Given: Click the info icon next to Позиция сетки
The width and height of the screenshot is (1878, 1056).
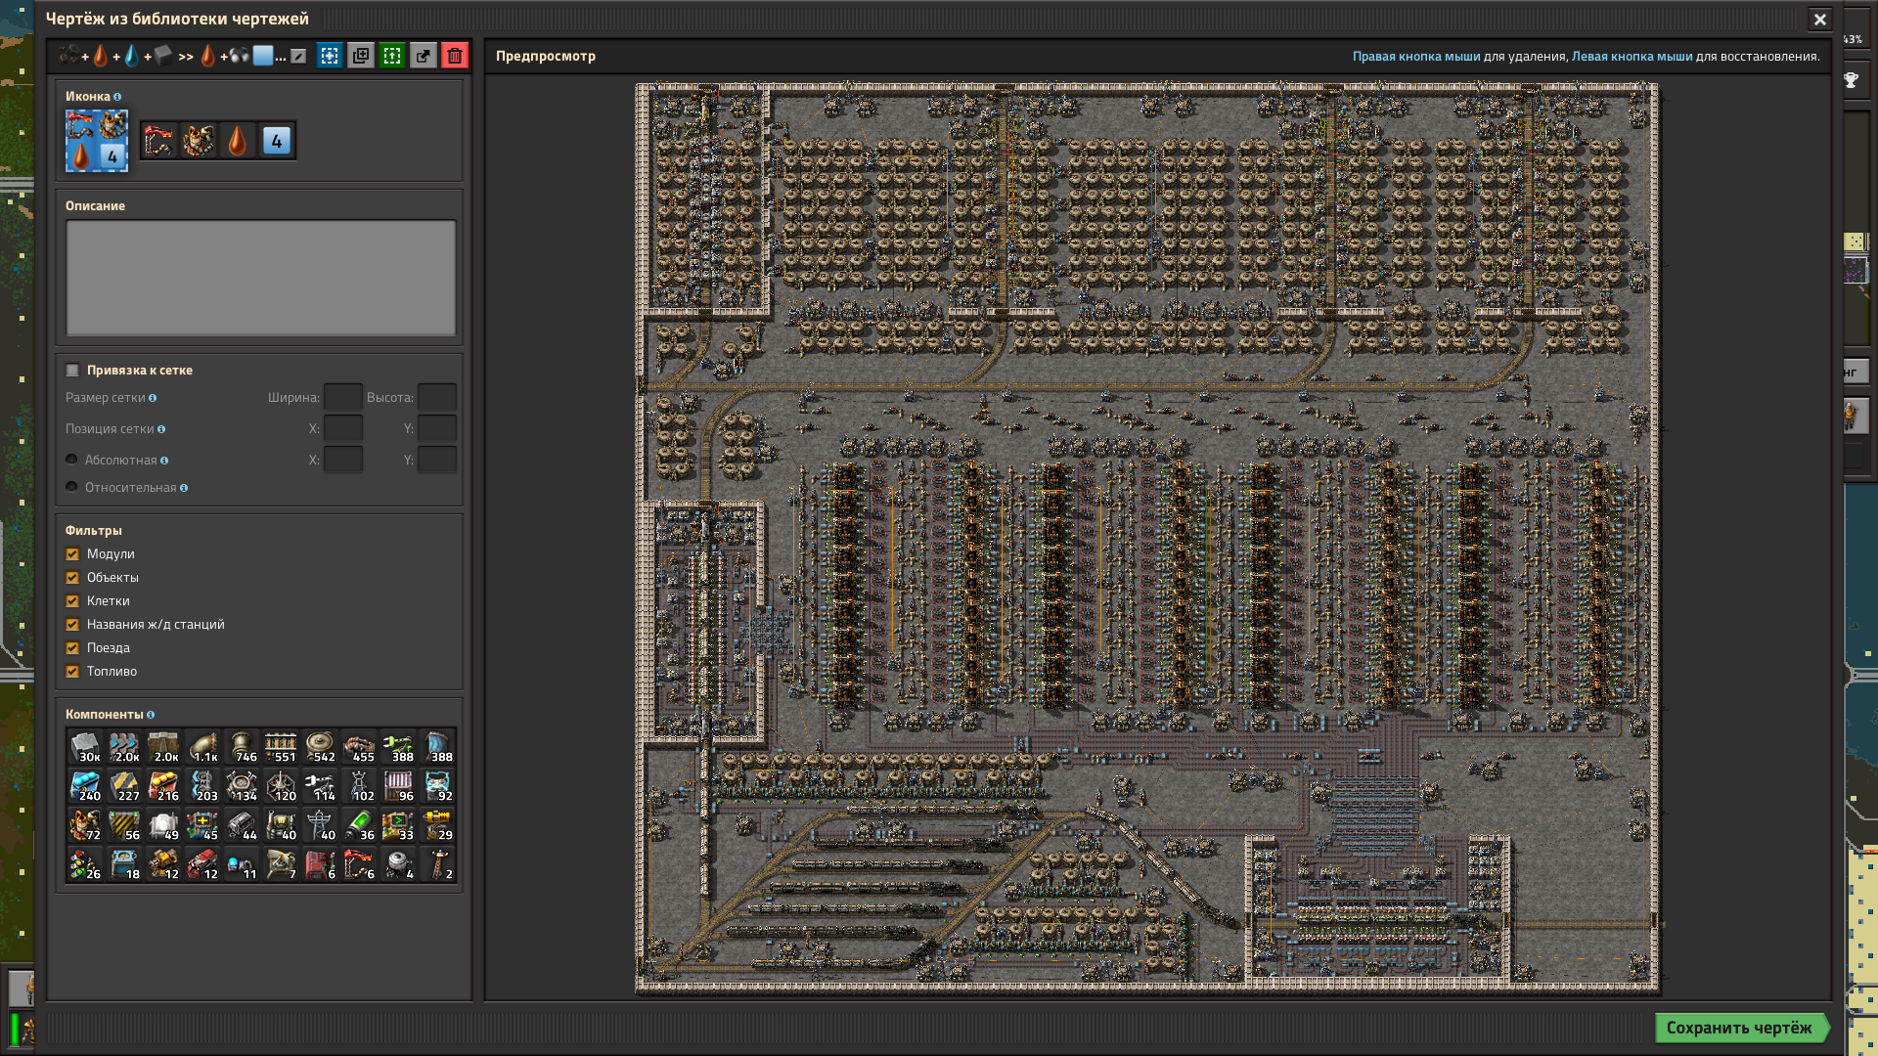Looking at the screenshot, I should 161,429.
